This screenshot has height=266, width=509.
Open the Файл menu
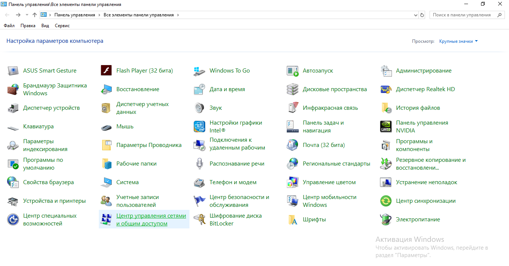click(9, 26)
